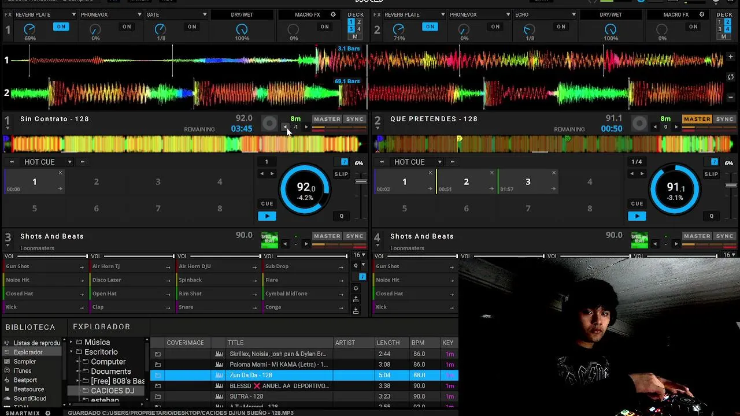
Task: Toggle SLIP mode on deck 2
Action: (711, 174)
